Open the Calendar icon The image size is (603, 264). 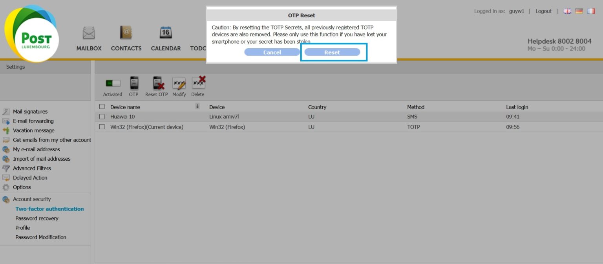[x=166, y=33]
